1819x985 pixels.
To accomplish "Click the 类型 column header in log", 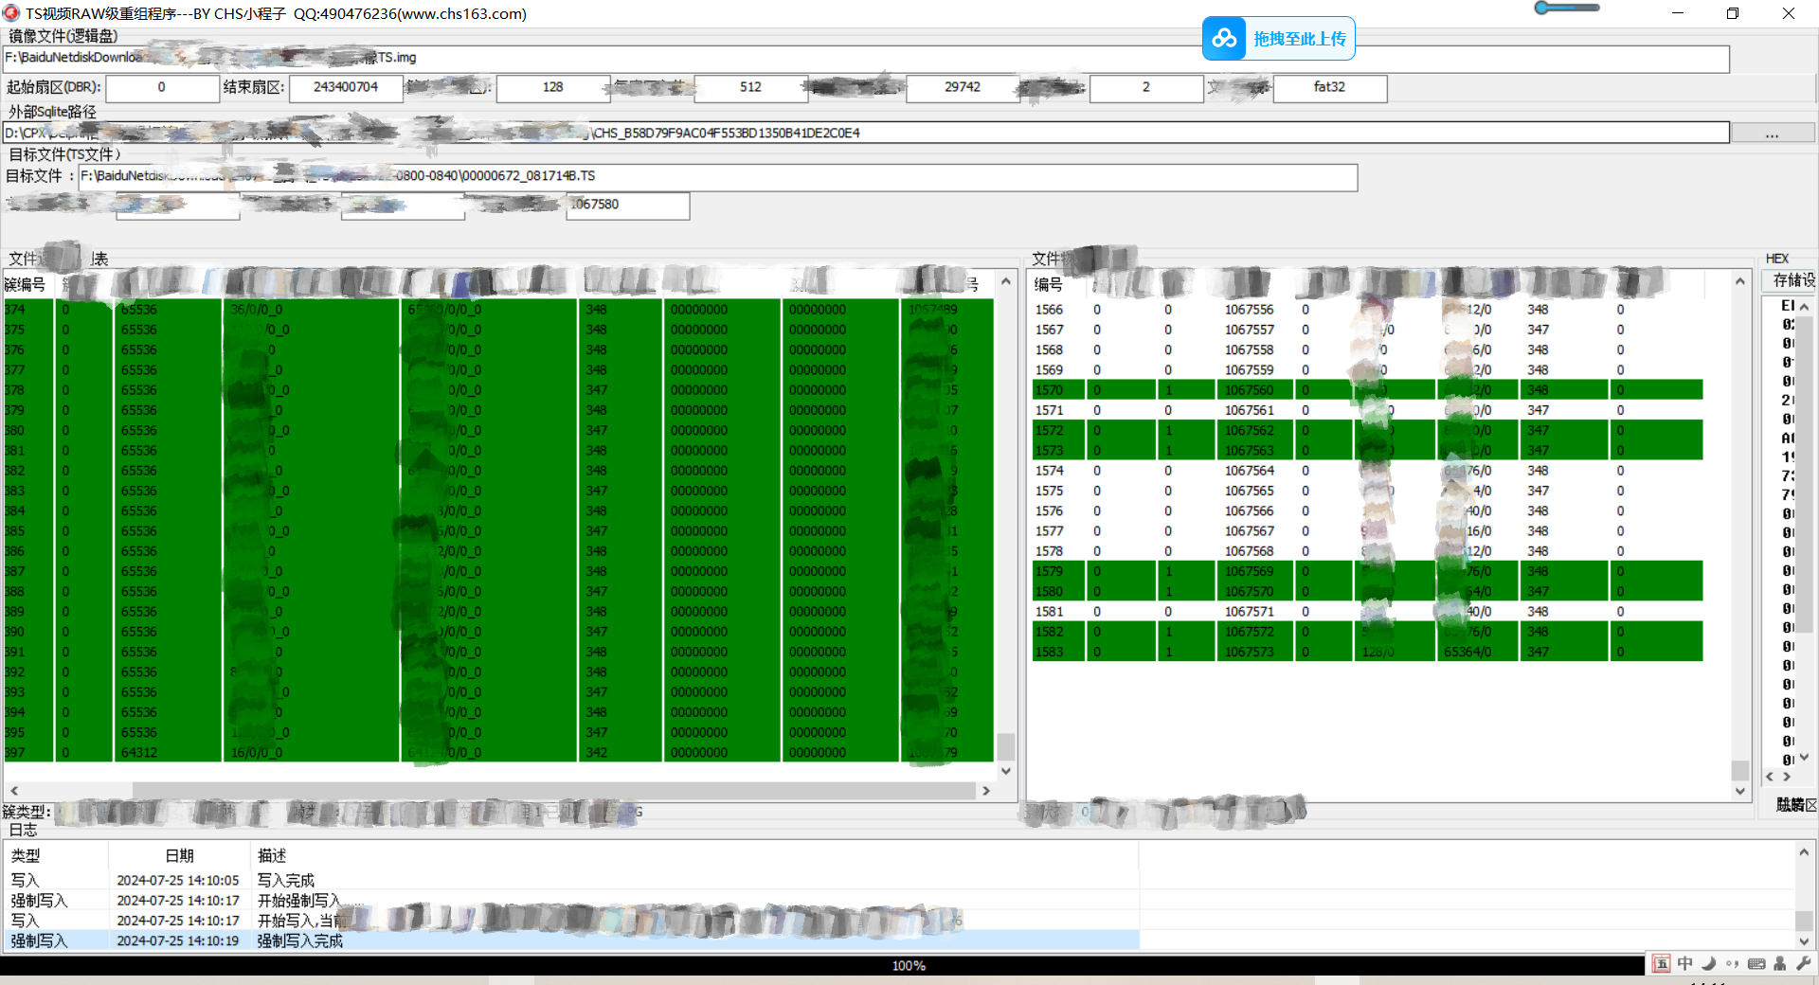I will [57, 856].
